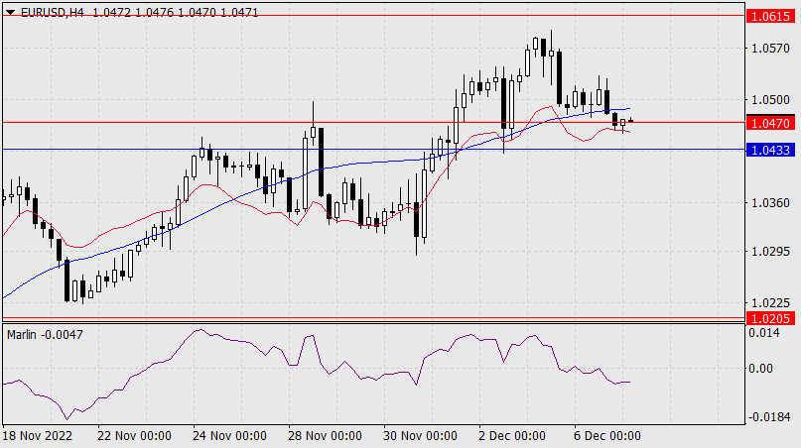Click the 0.00 level on Marlin scale
This screenshot has width=801, height=448.
coord(762,369)
